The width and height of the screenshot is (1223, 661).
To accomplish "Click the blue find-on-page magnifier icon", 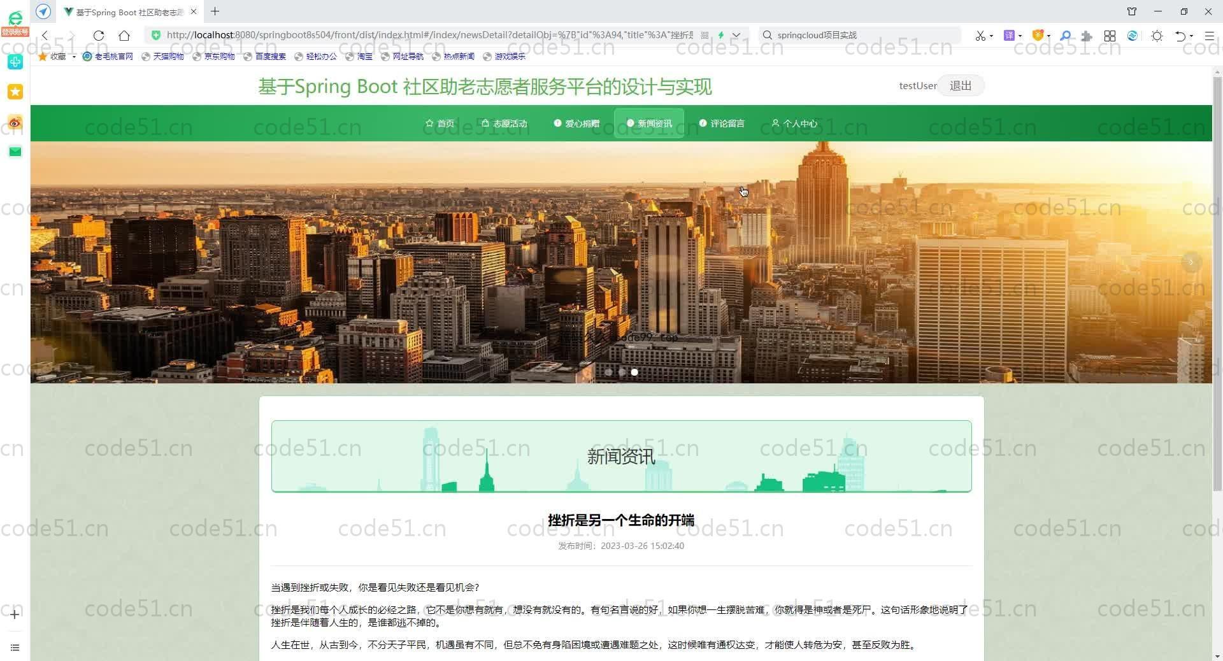I will (1065, 36).
